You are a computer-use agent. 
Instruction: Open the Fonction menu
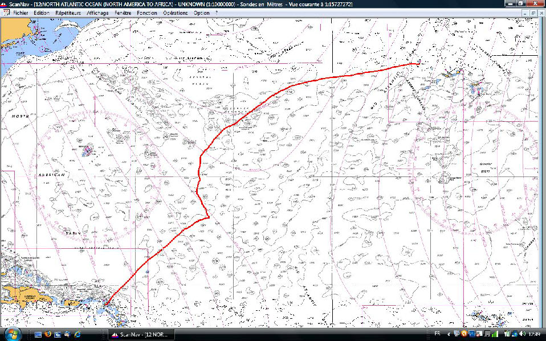pyautogui.click(x=146, y=13)
